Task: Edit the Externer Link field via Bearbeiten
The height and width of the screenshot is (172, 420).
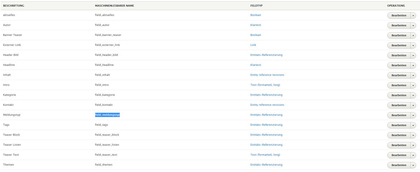Action: click(x=399, y=45)
